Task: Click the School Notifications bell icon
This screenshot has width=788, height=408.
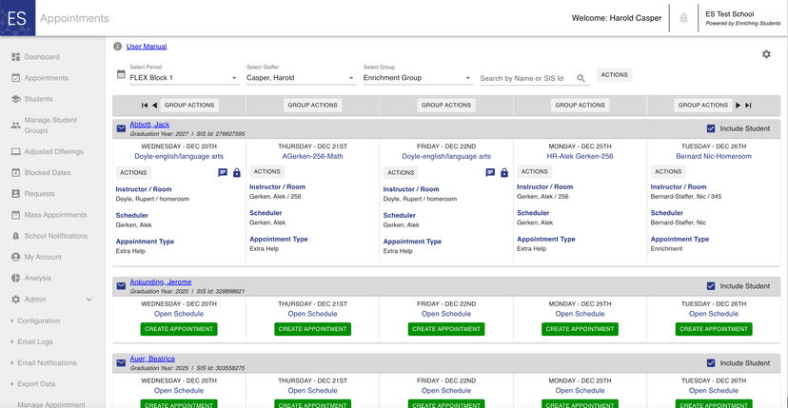Action: 15,236
